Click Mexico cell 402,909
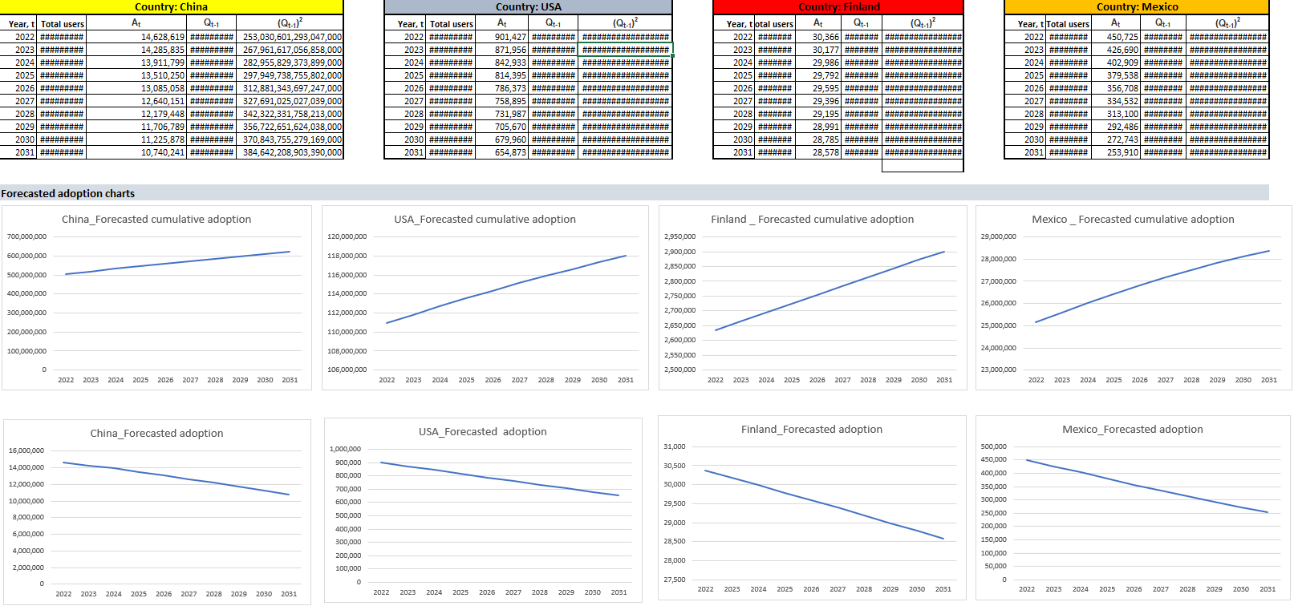This screenshot has height=610, width=1294. point(1116,63)
